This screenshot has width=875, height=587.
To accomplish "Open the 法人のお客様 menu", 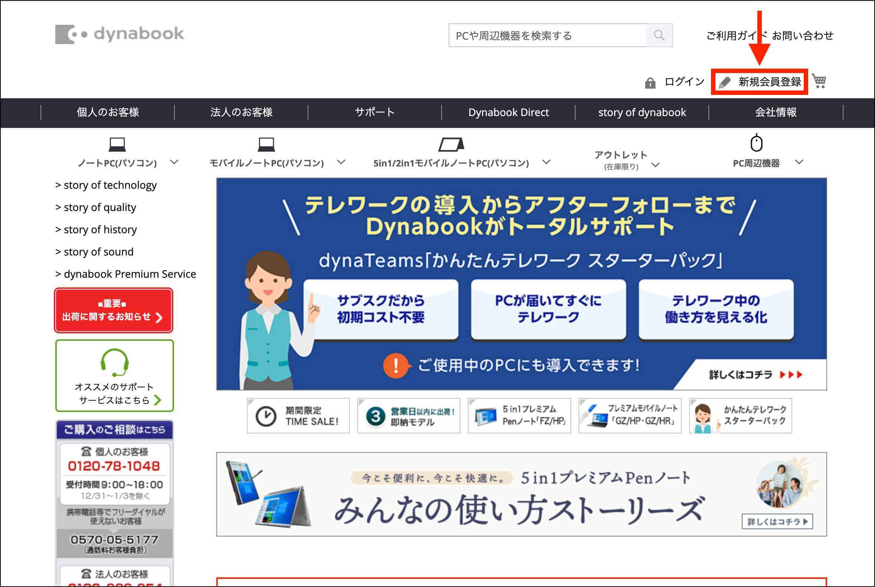I will point(241,112).
